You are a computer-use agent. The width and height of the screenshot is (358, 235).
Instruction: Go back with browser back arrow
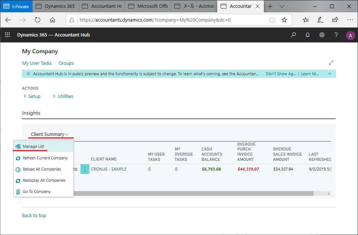(x=8, y=20)
